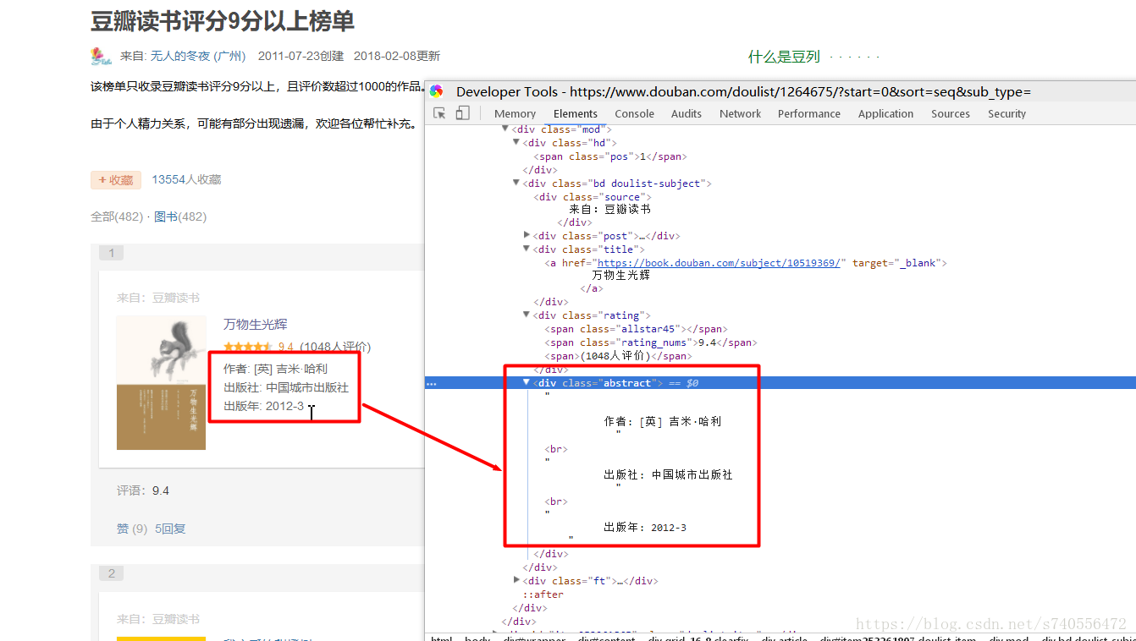Viewport: 1136px width, 641px height.
Task: Expand the div class="ft" node
Action: (x=516, y=580)
